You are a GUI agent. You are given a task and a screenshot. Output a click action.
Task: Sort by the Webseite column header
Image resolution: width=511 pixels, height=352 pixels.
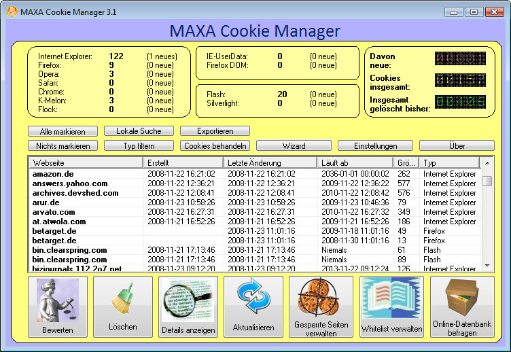[86, 162]
